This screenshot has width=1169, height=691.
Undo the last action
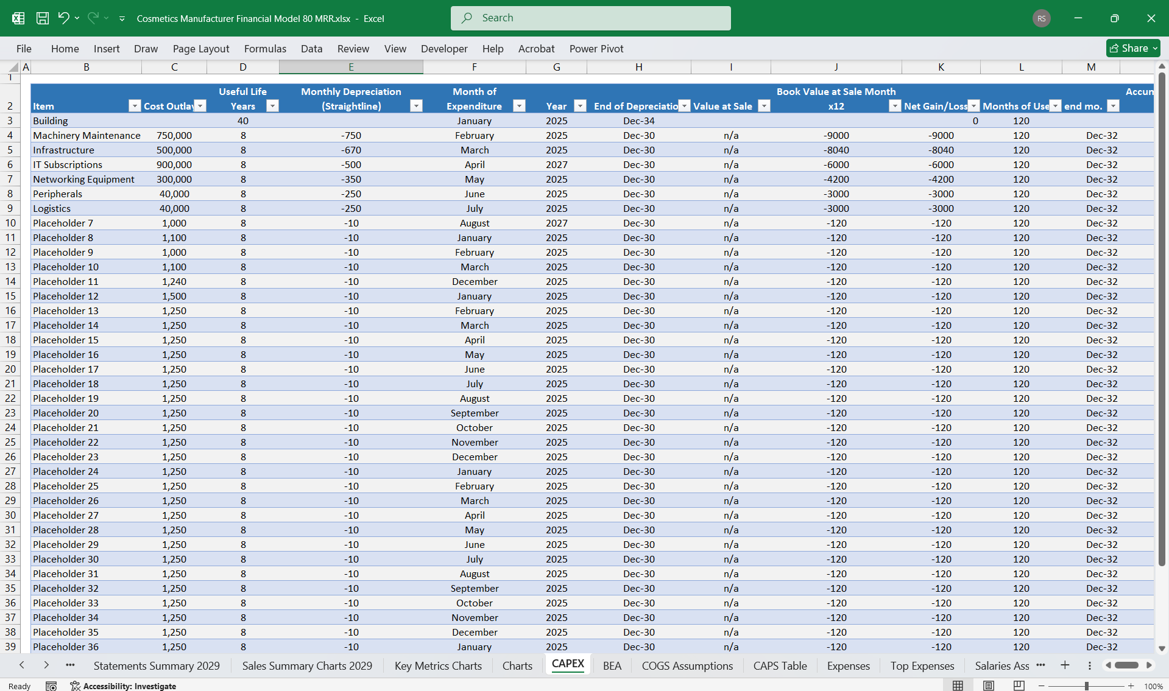(63, 18)
